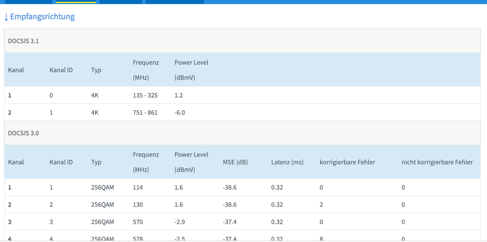Select frequency 570 in DOCSIS 3.0 table
The image size is (487, 242).
click(137, 222)
